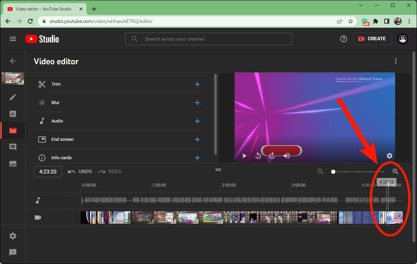The height and width of the screenshot is (264, 417).
Task: Undo the last edit
Action: pyautogui.click(x=80, y=171)
